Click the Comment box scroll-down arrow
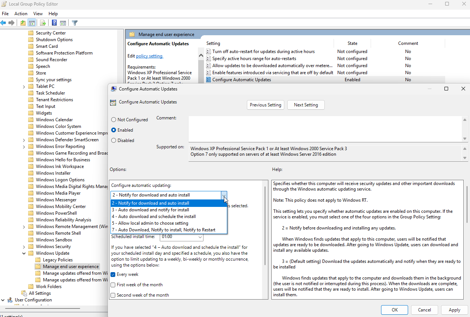The image size is (470, 317). tap(465, 138)
